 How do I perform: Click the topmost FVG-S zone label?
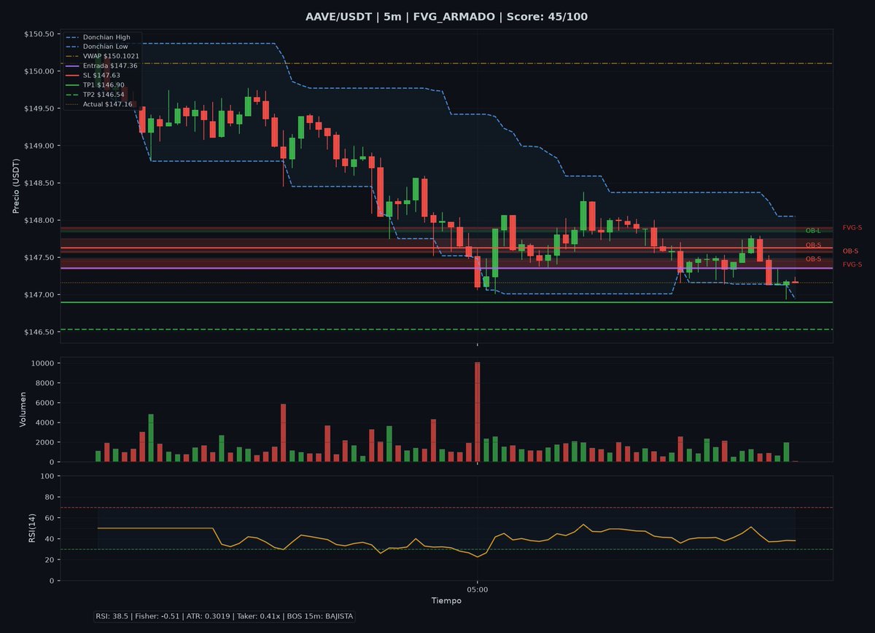852,228
